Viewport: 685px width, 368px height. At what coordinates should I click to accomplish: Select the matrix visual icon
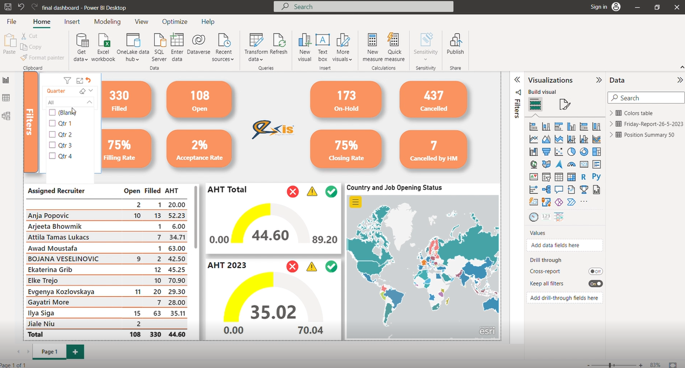571,177
